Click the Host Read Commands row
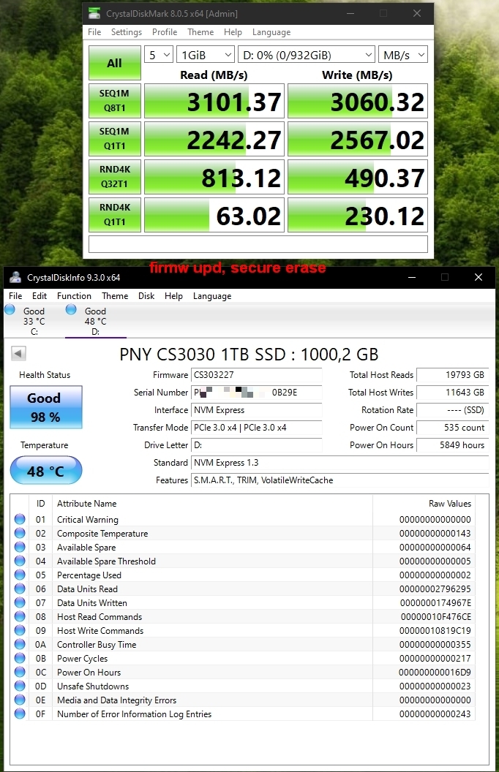The image size is (499, 772). [x=242, y=616]
